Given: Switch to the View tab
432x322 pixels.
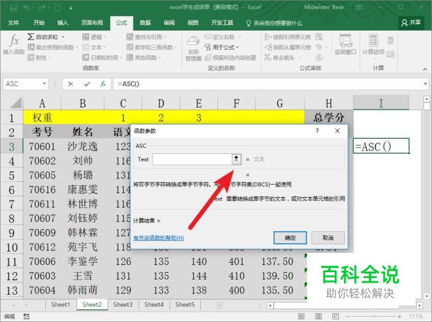Looking at the screenshot, I should (193, 23).
